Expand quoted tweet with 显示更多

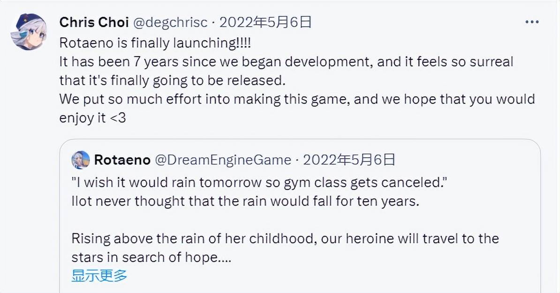click(x=99, y=275)
